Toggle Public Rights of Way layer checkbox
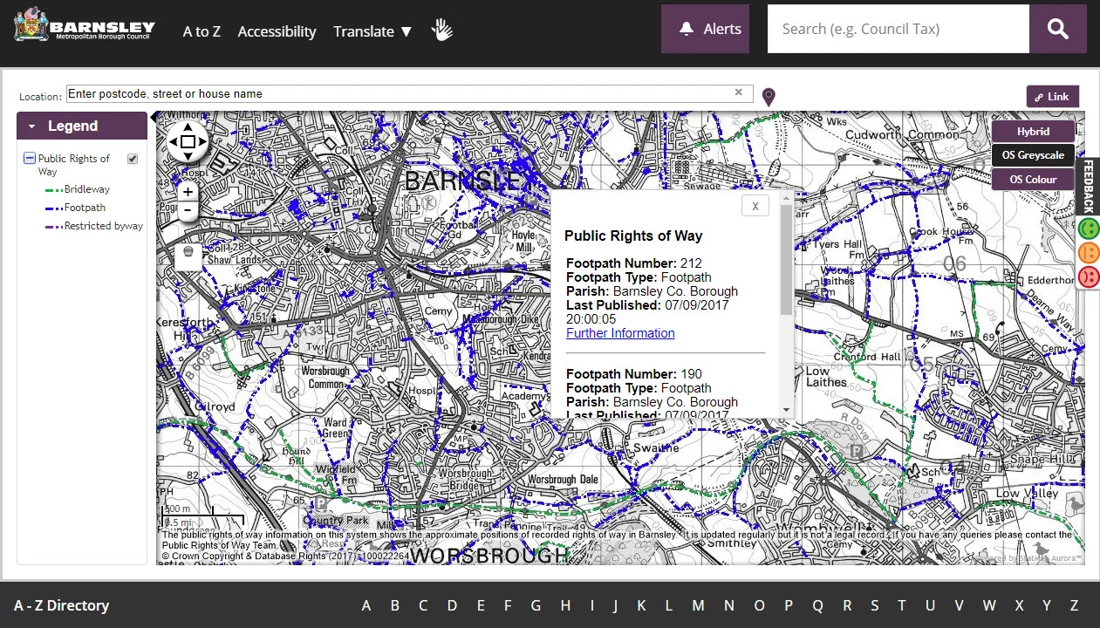 [133, 159]
